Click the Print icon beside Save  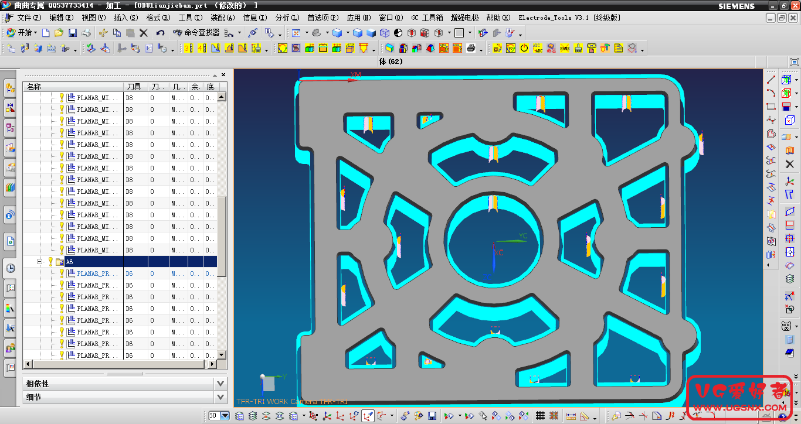[x=86, y=33]
